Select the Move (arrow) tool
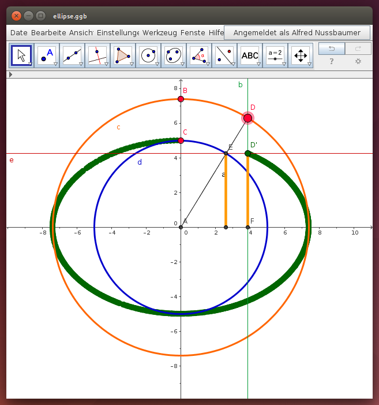The height and width of the screenshot is (405, 379). coord(21,55)
